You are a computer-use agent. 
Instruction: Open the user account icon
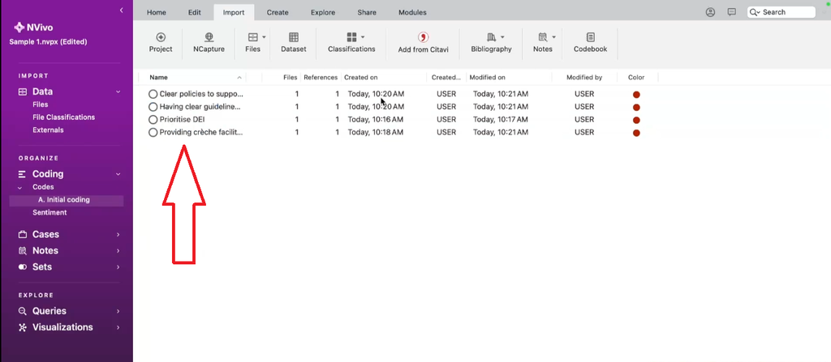(x=711, y=12)
